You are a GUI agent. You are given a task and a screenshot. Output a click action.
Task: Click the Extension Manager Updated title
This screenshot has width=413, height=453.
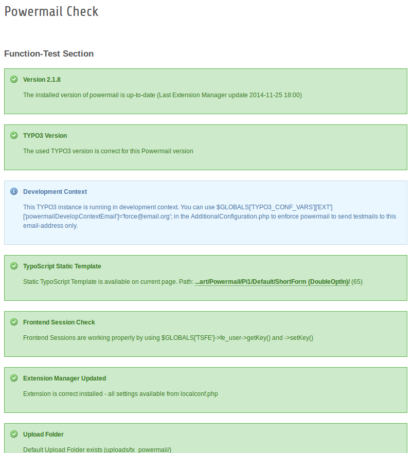65,378
